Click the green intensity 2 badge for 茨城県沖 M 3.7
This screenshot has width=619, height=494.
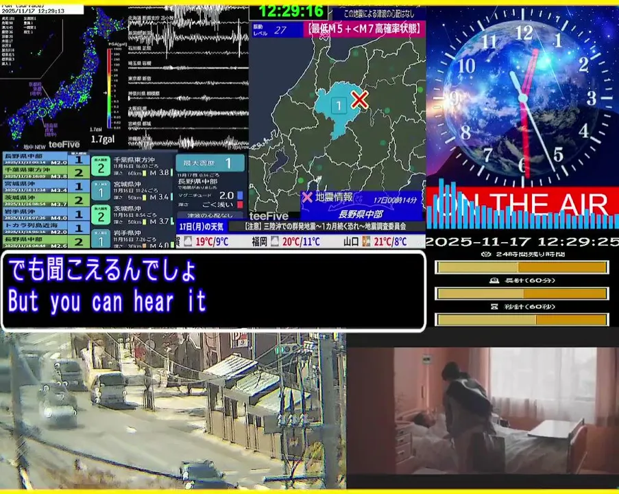click(x=101, y=215)
